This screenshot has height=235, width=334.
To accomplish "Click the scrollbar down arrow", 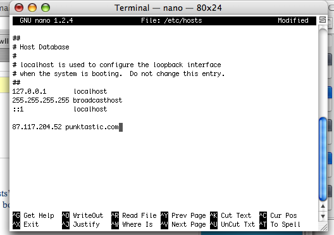I will (323, 216).
